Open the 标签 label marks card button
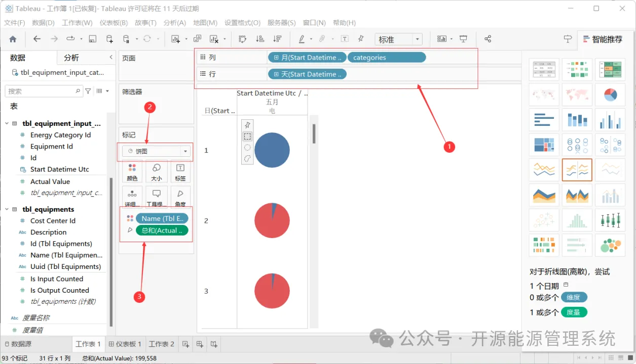 pyautogui.click(x=180, y=171)
